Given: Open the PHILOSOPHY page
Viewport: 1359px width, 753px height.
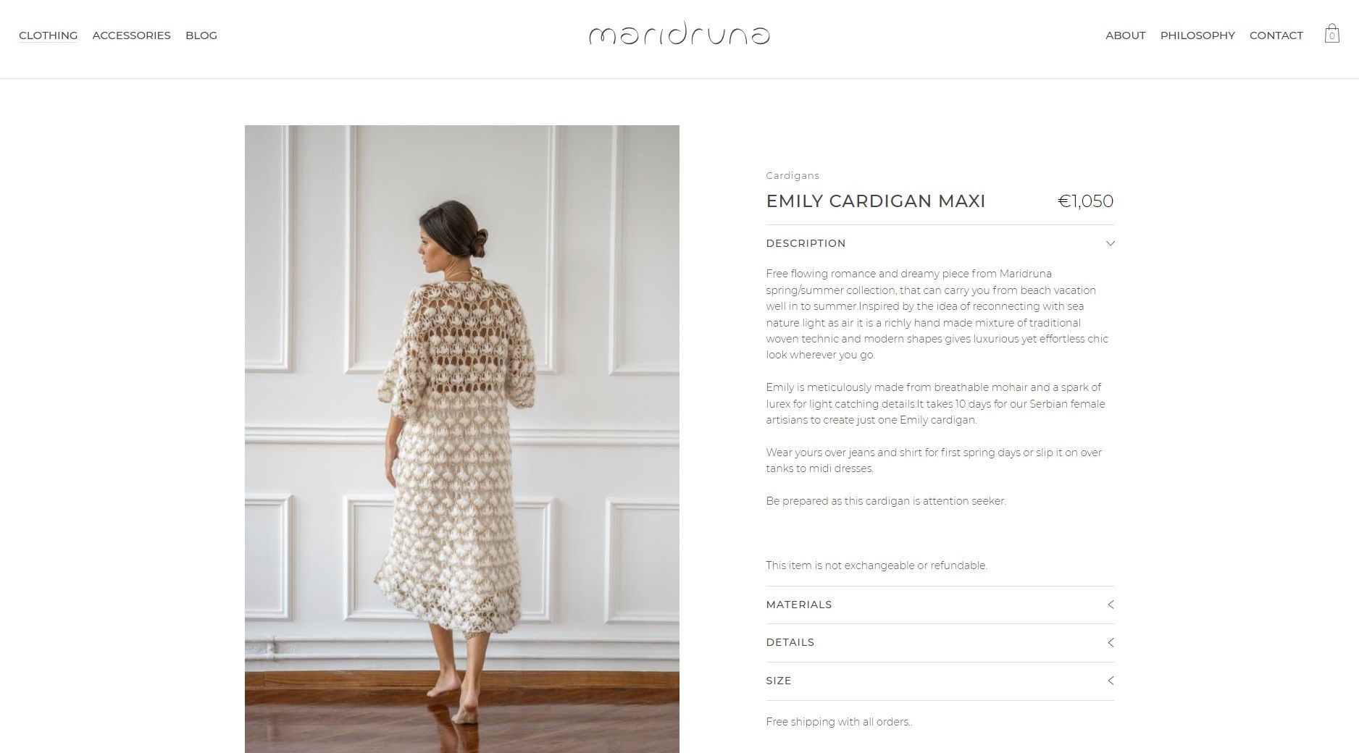Looking at the screenshot, I should (1197, 35).
